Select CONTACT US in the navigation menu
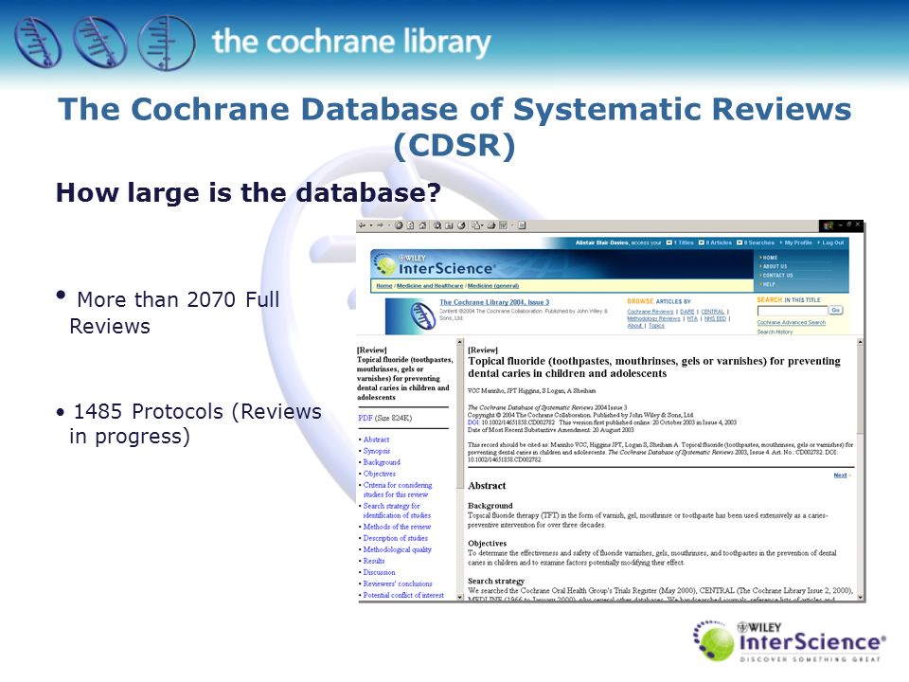This screenshot has width=909, height=682. pos(777,275)
